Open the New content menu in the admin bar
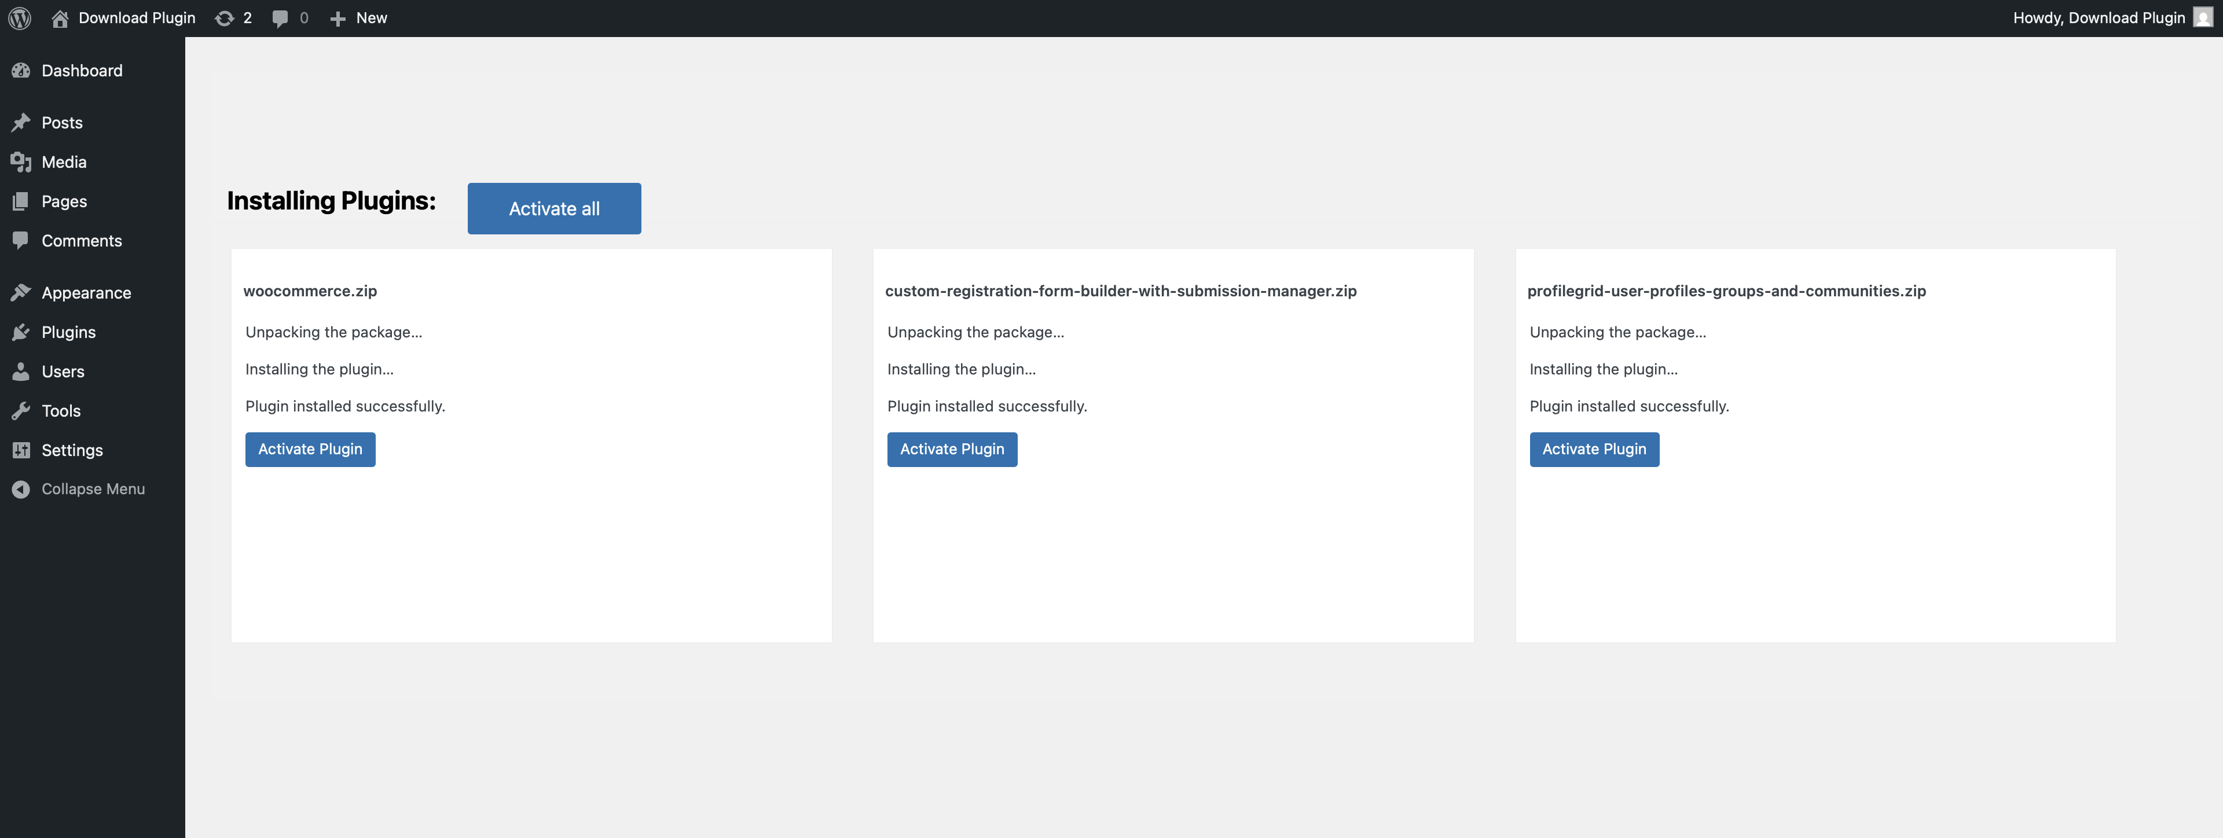This screenshot has width=2223, height=838. 358,17
